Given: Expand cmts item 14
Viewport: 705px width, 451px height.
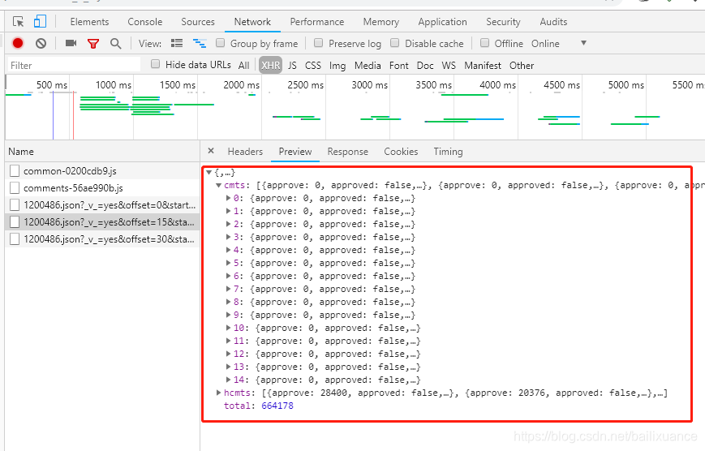Looking at the screenshot, I should [x=229, y=380].
